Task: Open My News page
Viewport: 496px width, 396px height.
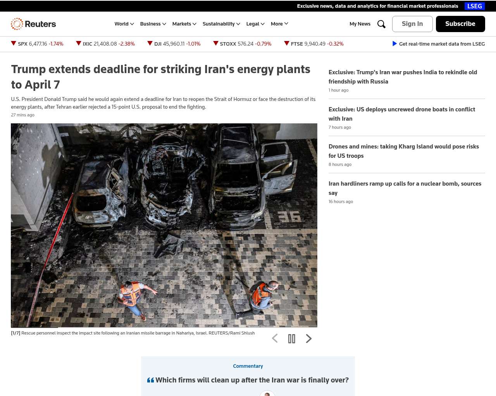Action: click(x=360, y=24)
